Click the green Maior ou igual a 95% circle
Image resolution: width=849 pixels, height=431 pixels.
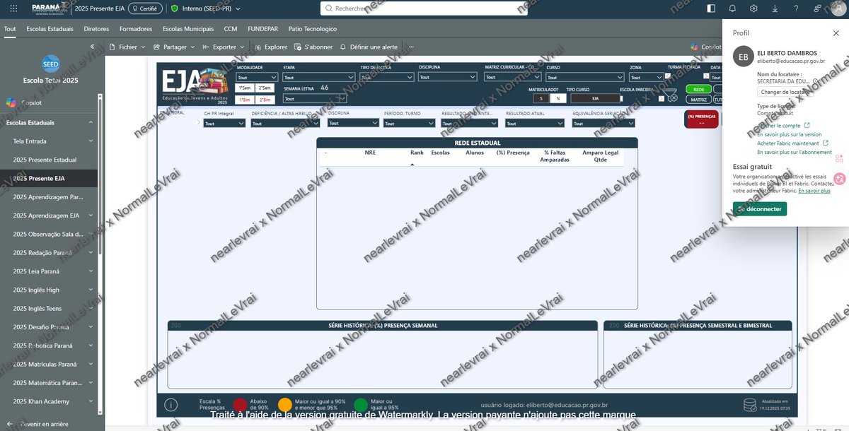click(x=361, y=405)
